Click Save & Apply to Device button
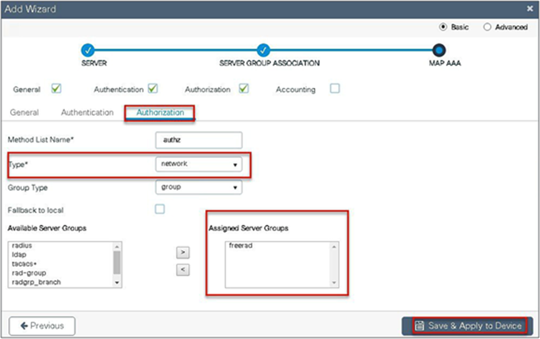This screenshot has height=339, width=540. click(x=467, y=326)
